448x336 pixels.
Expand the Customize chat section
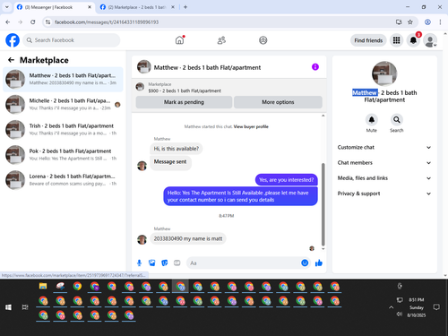[384, 147]
